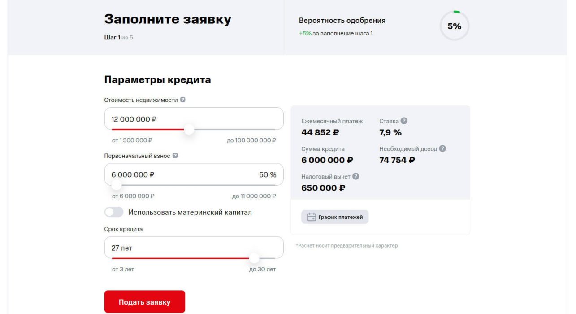Open the График платежей payment schedule
576x314 pixels.
(335, 217)
